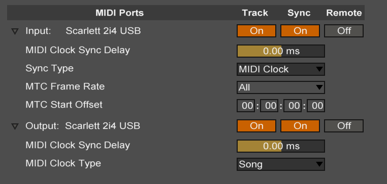Enable Remote for Input Scarlett 2i4 USB
This screenshot has width=387, height=184.
tap(344, 31)
